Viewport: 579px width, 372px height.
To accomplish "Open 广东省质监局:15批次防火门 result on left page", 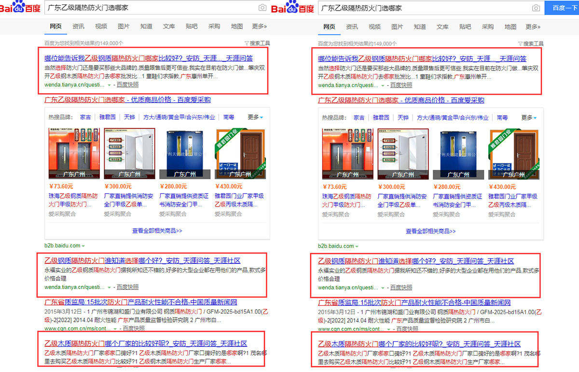I will pos(141,303).
